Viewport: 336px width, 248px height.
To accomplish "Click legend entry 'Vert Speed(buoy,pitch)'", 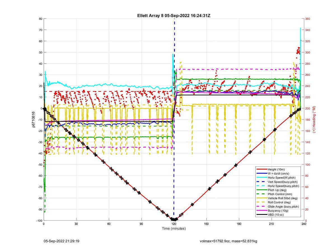I will click(283, 182).
